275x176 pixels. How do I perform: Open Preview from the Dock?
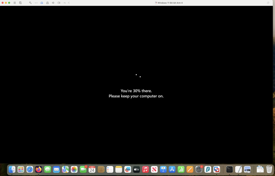click(x=247, y=169)
